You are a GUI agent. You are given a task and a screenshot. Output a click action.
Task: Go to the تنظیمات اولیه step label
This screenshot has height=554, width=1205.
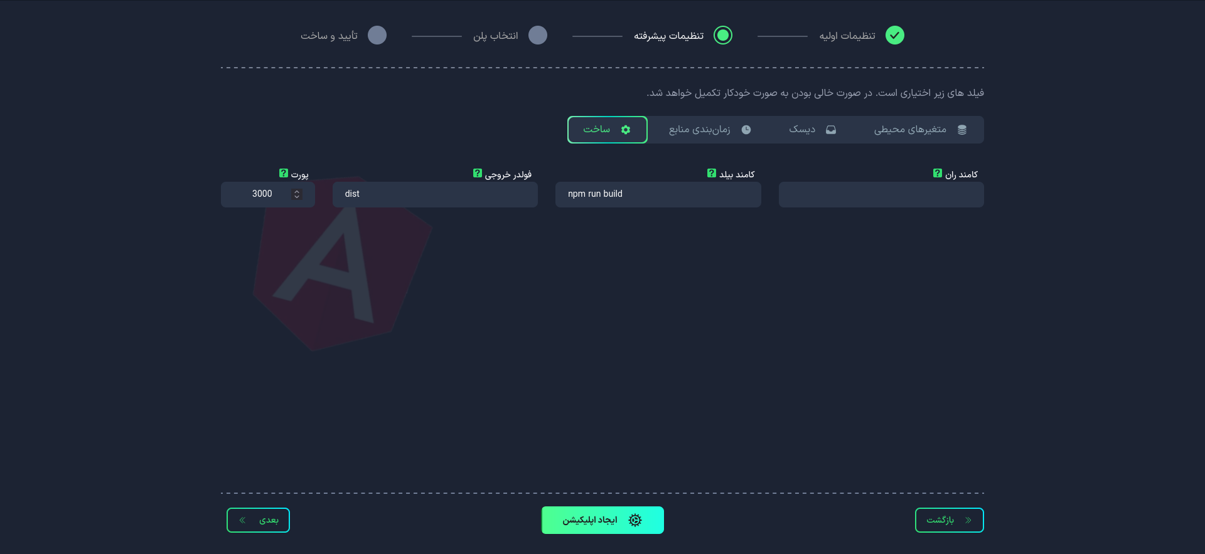pyautogui.click(x=847, y=36)
